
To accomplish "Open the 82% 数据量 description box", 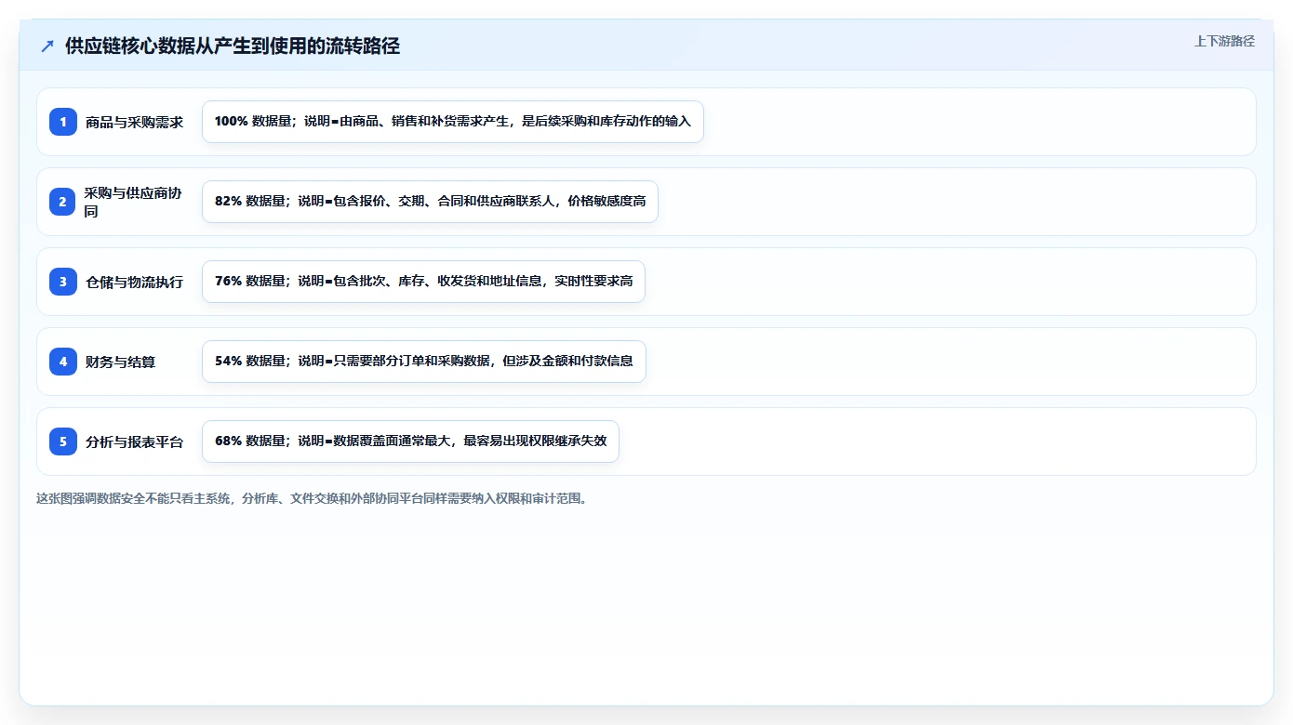I will tap(430, 202).
